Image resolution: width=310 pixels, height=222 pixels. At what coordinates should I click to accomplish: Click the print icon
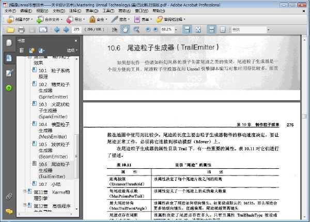(21, 30)
